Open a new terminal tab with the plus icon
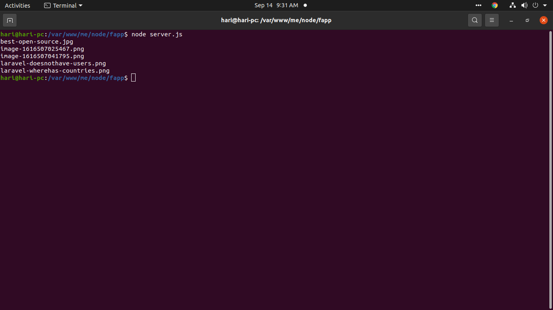The height and width of the screenshot is (310, 553). tap(10, 20)
